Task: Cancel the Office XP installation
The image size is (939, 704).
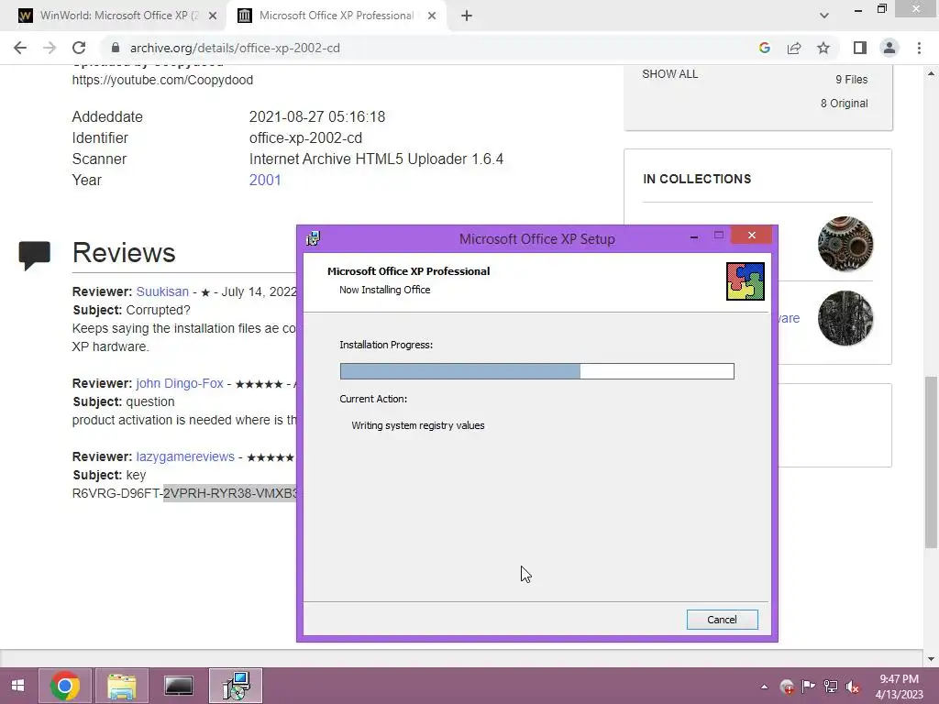Action: click(x=722, y=620)
